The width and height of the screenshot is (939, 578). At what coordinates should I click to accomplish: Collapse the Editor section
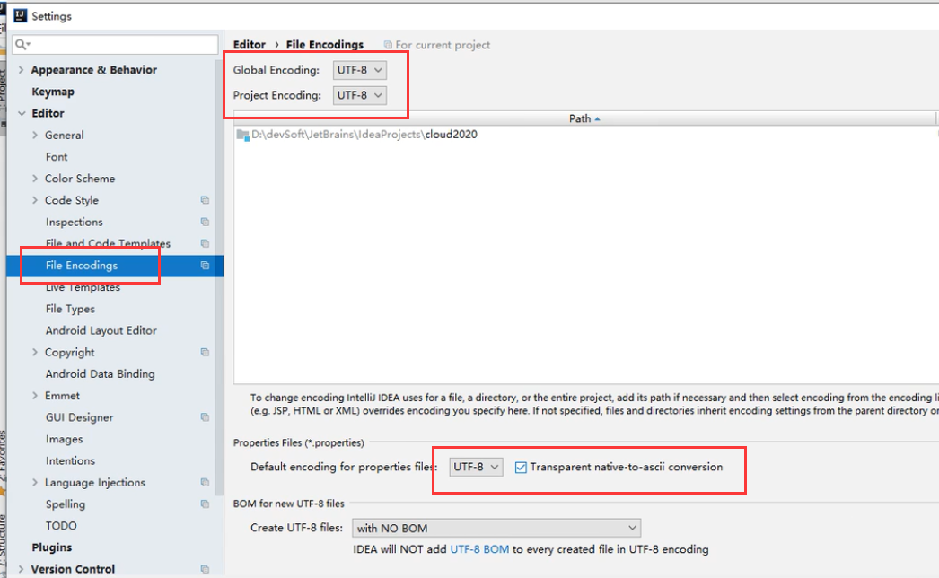click(22, 113)
